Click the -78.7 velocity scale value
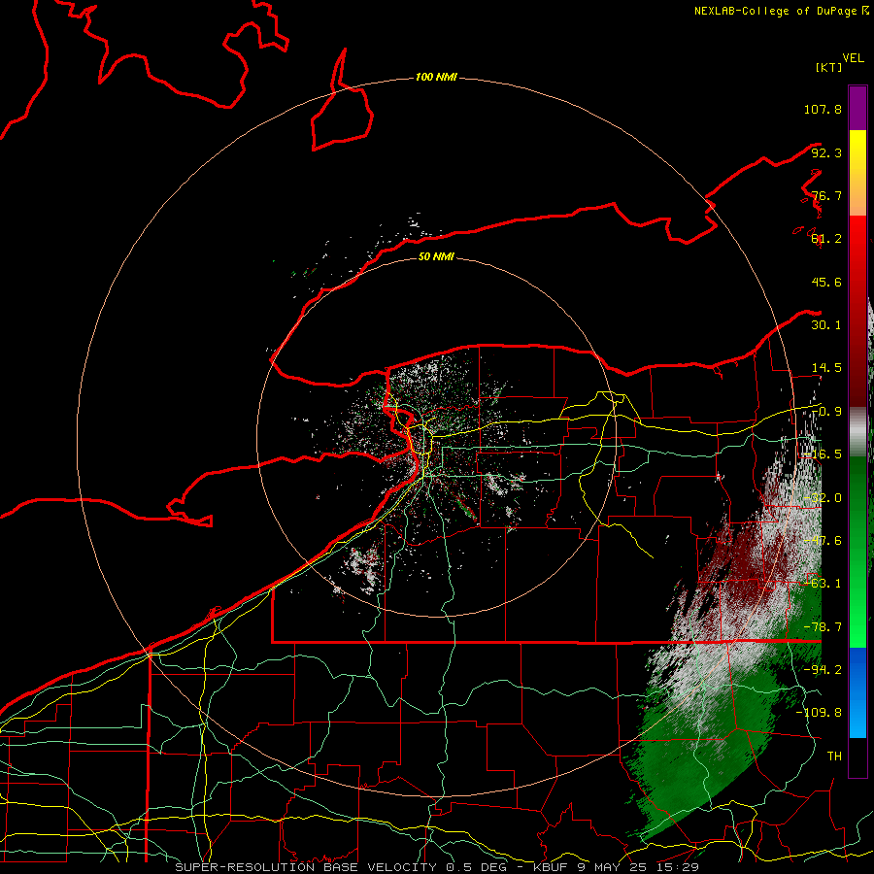 click(x=823, y=627)
